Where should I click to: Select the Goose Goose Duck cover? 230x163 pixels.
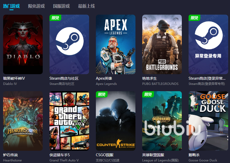pyautogui.click(x=208, y=121)
